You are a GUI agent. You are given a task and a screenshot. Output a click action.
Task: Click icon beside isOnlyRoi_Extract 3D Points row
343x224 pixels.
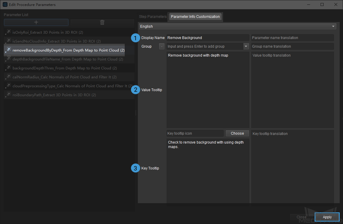8,32
